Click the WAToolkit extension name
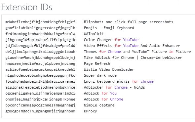The width and height of the screenshot is (195, 122). tap(94, 34)
